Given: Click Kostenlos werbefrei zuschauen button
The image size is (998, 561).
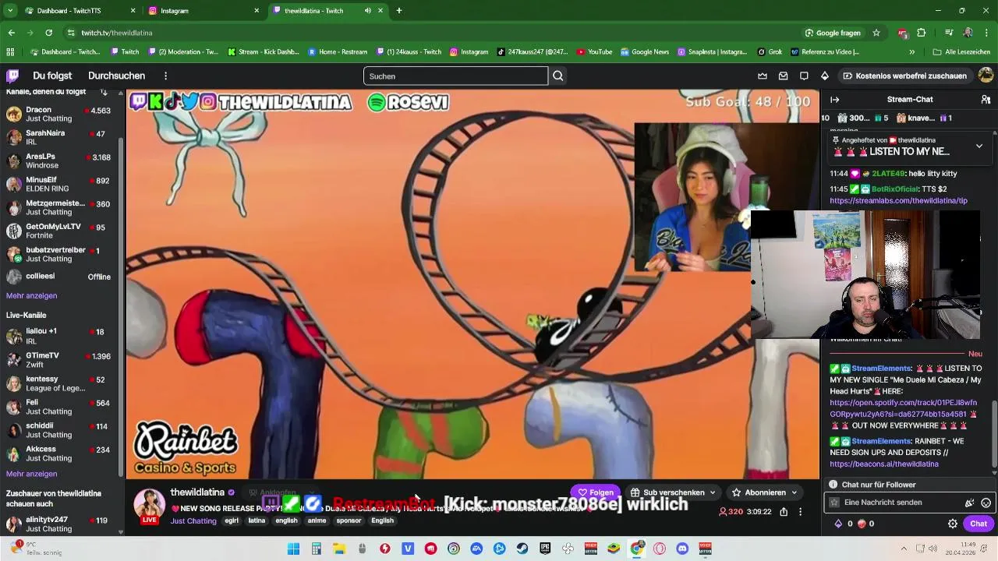Looking at the screenshot, I should pyautogui.click(x=904, y=76).
